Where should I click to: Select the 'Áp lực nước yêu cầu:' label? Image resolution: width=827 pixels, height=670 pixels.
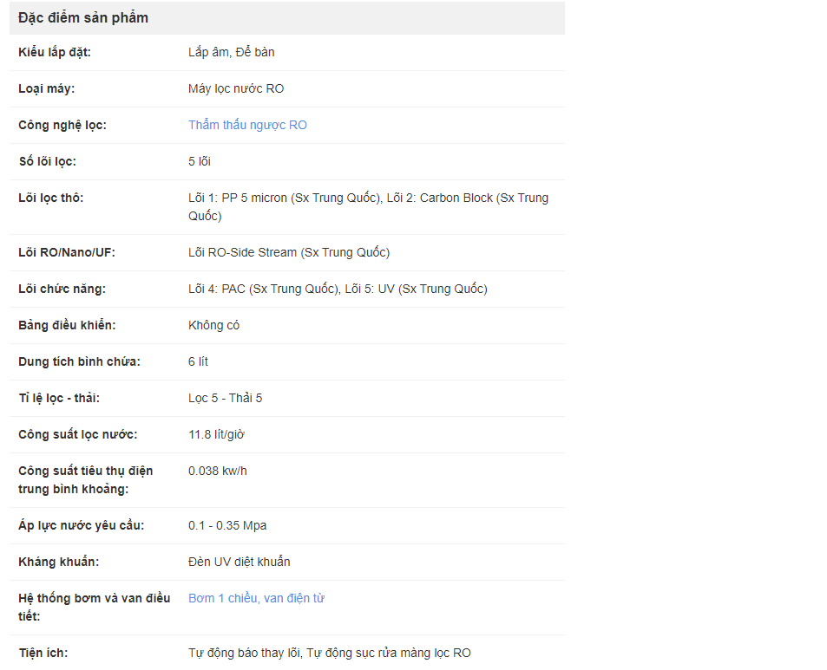82,525
